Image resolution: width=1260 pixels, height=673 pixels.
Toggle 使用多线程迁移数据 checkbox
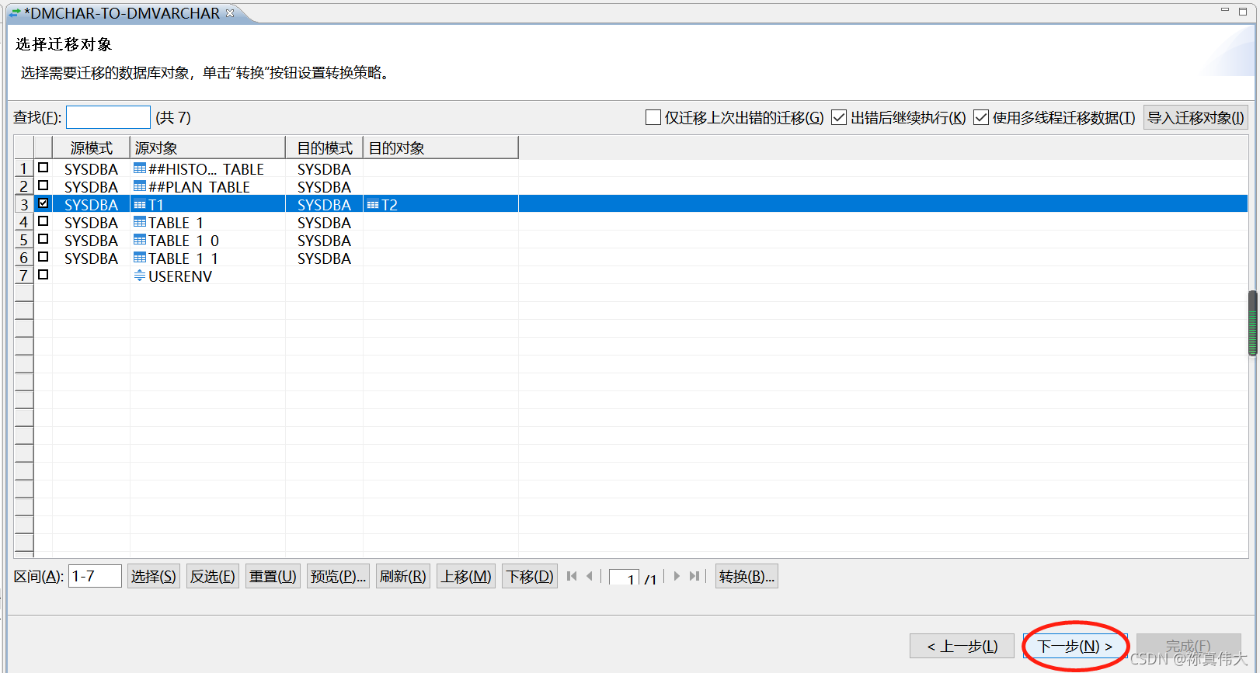pyautogui.click(x=981, y=117)
